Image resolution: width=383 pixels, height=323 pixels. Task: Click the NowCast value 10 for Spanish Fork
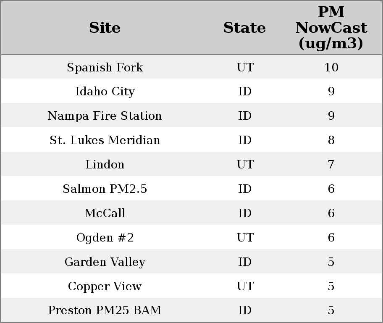(331, 67)
